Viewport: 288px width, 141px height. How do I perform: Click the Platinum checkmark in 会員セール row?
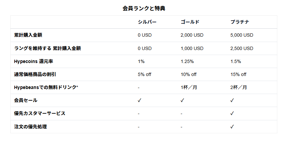click(232, 100)
